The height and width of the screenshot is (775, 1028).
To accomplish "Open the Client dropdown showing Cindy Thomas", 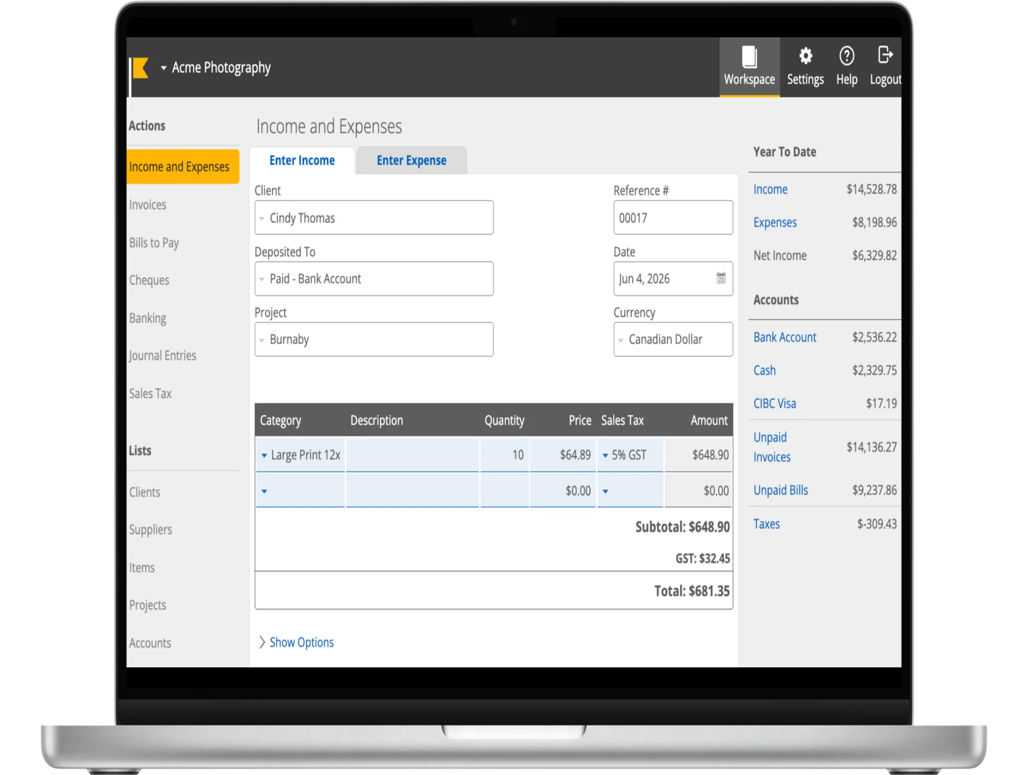I will [x=374, y=218].
